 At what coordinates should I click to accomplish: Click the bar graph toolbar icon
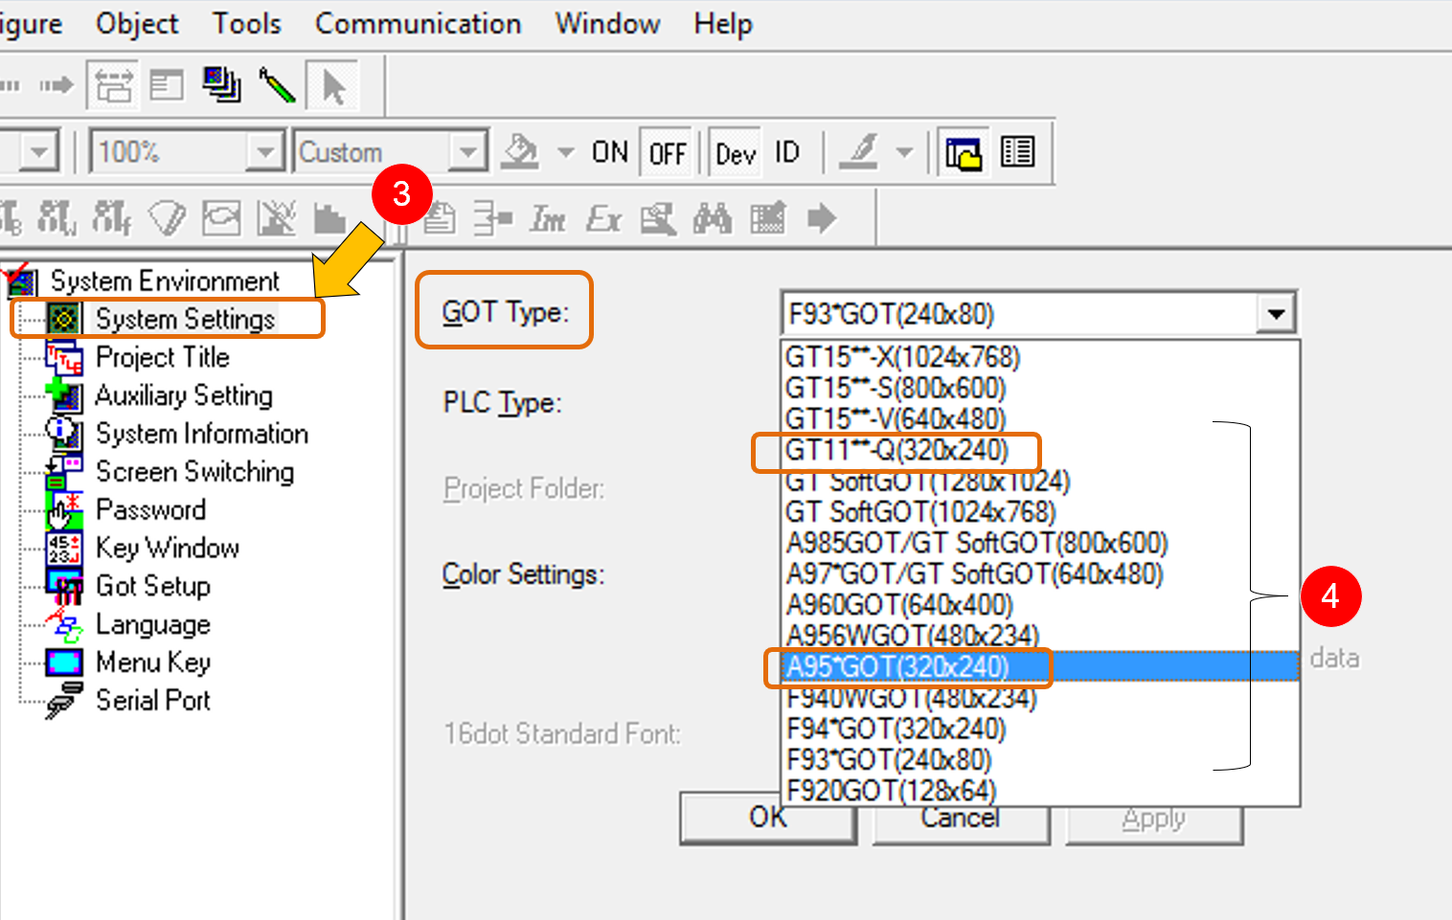coord(329,218)
